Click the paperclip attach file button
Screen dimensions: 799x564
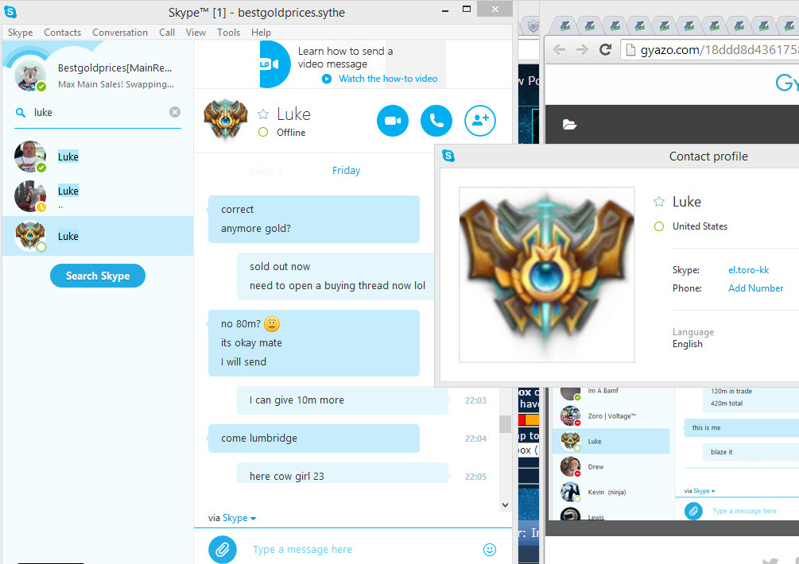[x=223, y=549]
